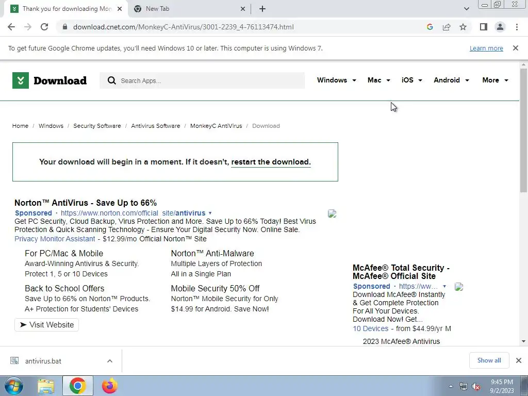Click the browser forward arrow
This screenshot has height=396, width=528.
point(28,27)
